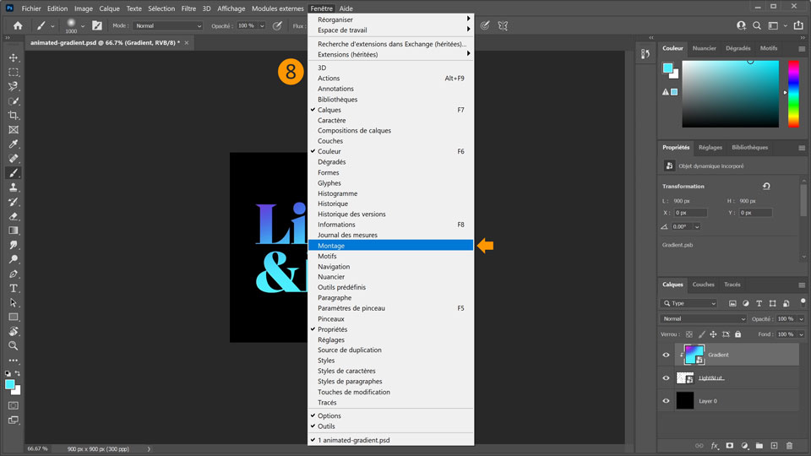Choose Montage from the Fenêtre menu
The width and height of the screenshot is (811, 456).
(390, 246)
